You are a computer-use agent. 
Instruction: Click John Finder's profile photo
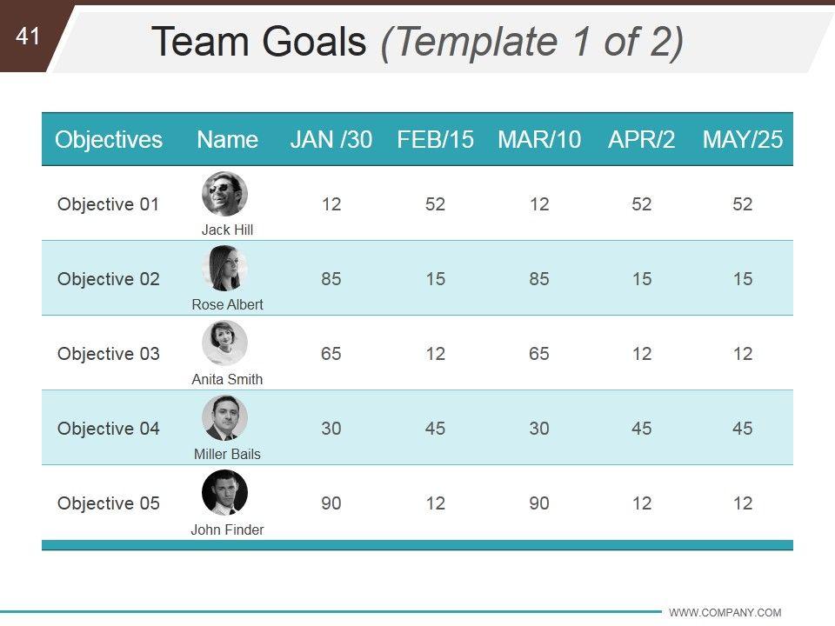(224, 493)
